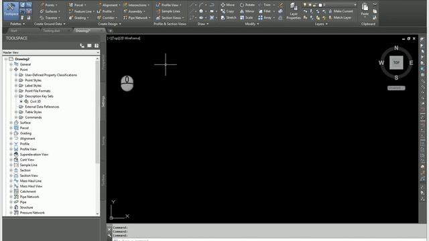Expand the Surface node in the tree
Image resolution: width=429 pixels, height=241 pixels.
11,123
